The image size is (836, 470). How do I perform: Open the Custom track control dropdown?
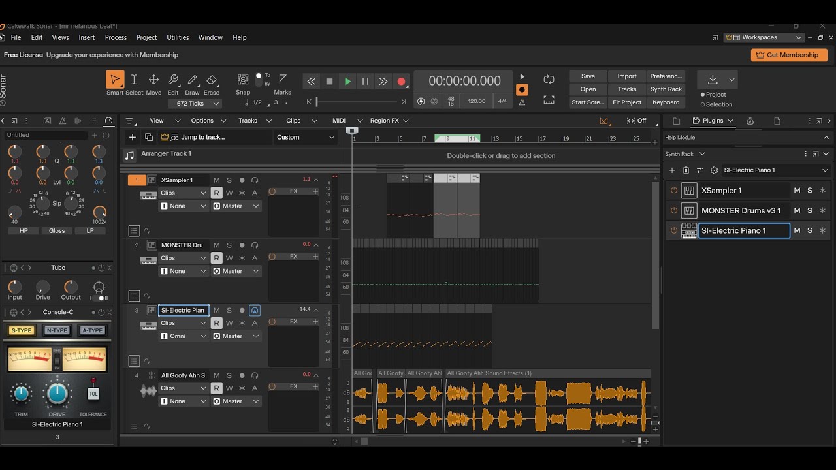(x=305, y=137)
